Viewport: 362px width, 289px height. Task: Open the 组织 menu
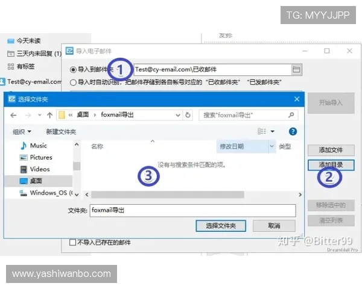tap(22, 132)
